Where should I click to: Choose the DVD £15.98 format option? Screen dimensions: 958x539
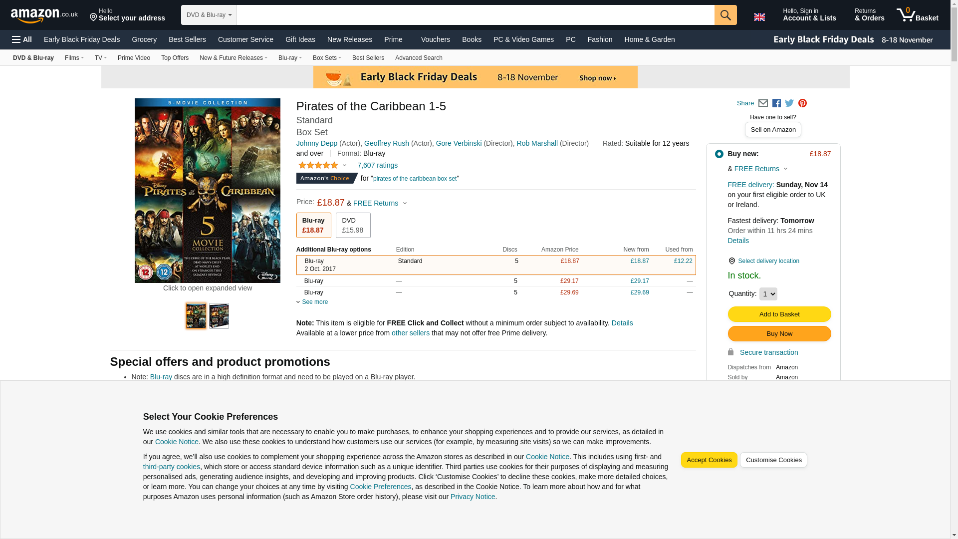pos(353,225)
